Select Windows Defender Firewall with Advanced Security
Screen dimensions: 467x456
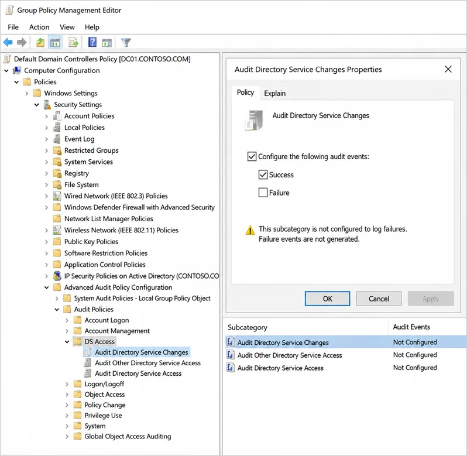(139, 207)
